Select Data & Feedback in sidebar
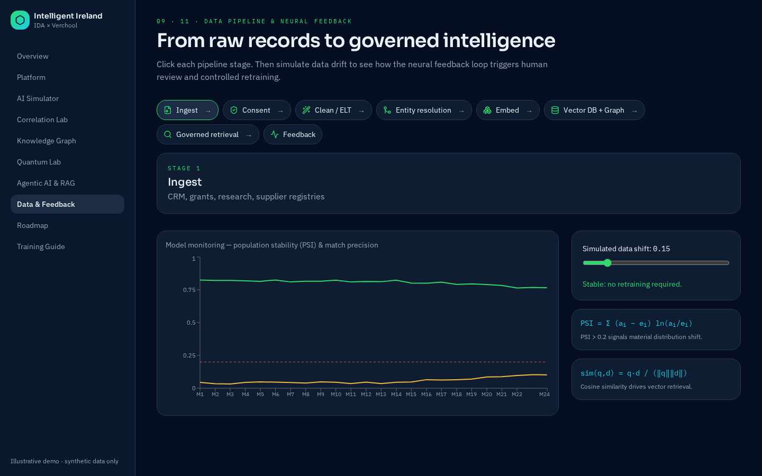The image size is (762, 476). click(x=67, y=204)
